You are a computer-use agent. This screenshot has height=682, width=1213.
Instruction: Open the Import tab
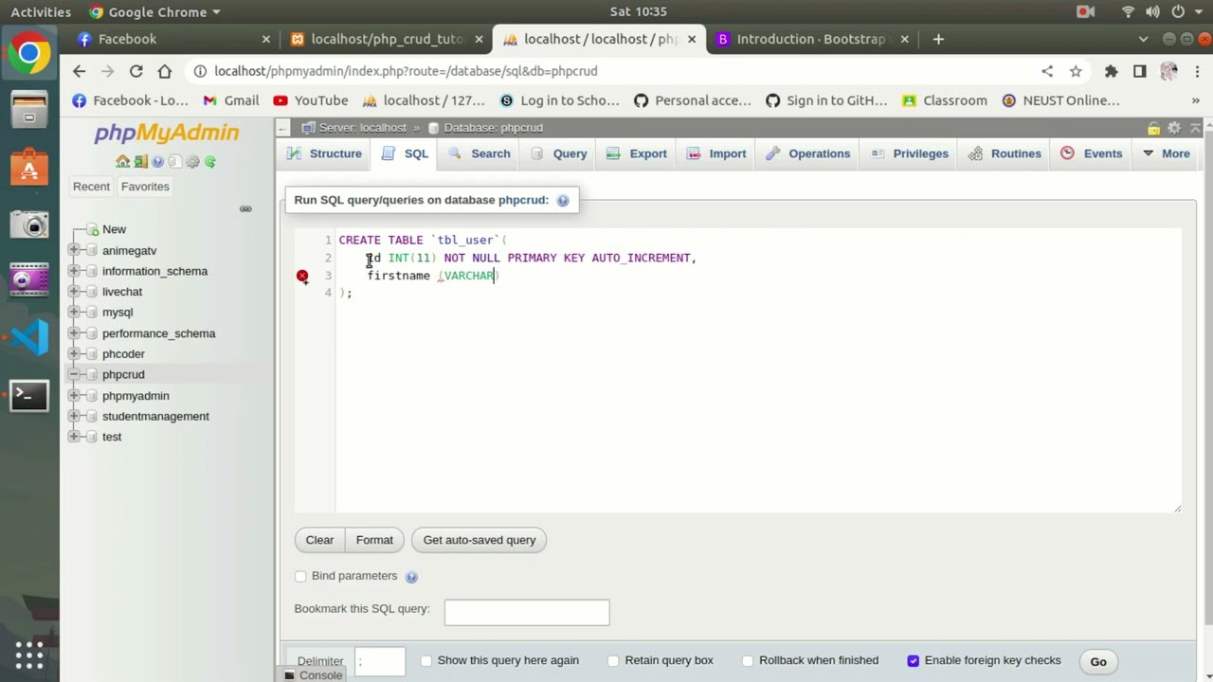click(x=716, y=153)
